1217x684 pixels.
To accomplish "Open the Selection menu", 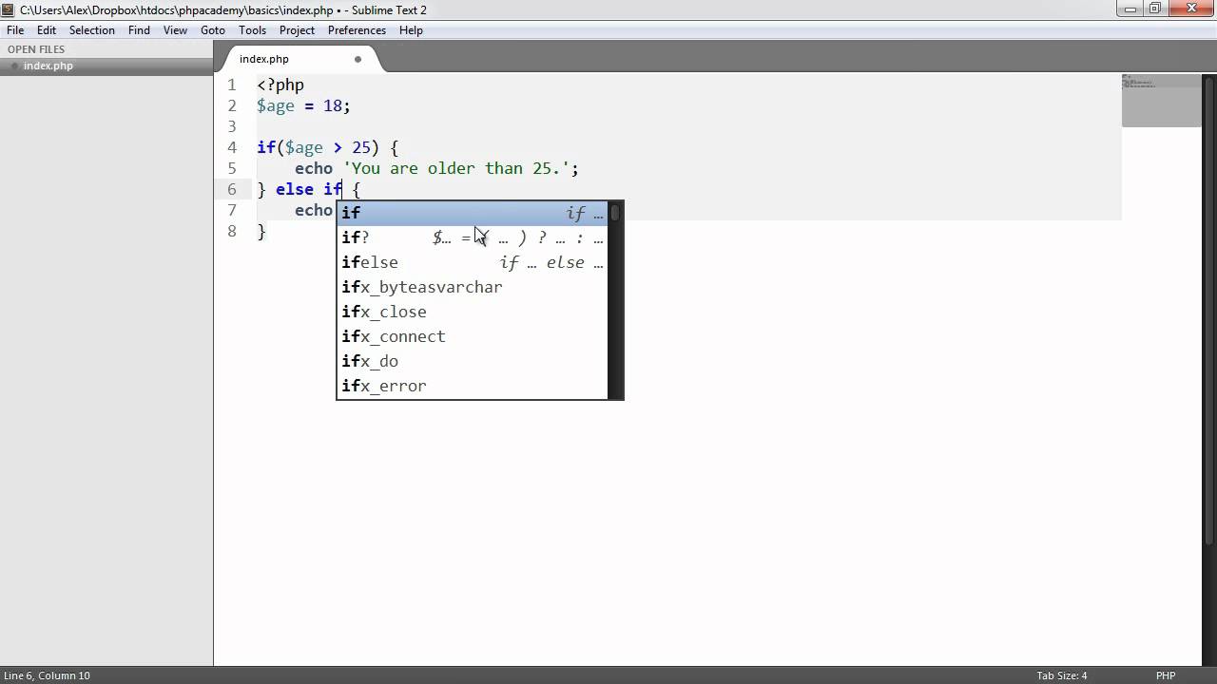I will [x=92, y=30].
